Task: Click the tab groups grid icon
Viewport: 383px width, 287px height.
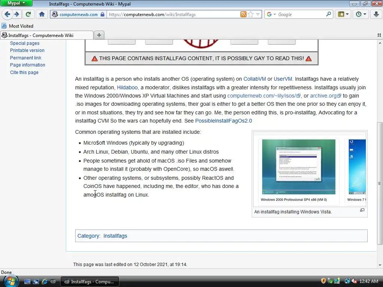Action: (x=379, y=35)
